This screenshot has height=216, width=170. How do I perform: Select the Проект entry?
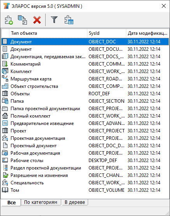coord(85,131)
